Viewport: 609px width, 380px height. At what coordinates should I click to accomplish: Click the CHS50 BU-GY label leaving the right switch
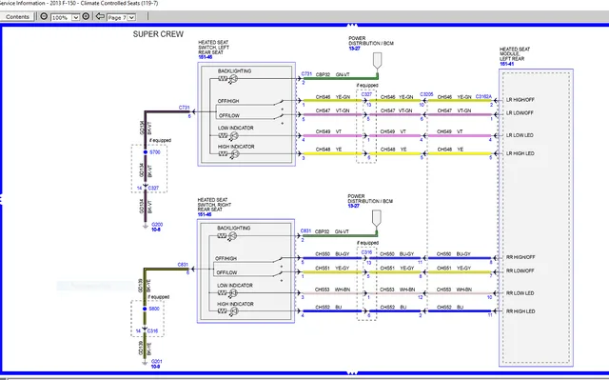coord(332,254)
